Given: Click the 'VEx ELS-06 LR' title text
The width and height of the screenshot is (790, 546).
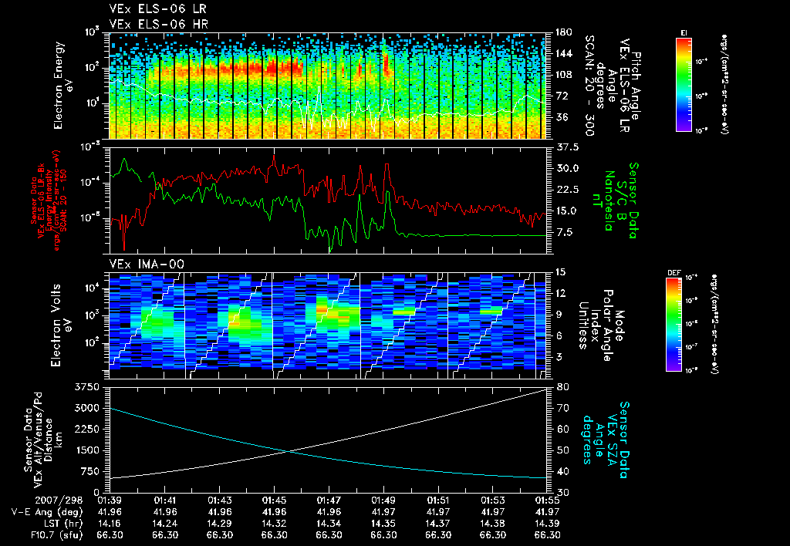Looking at the screenshot, I should click(x=157, y=9).
